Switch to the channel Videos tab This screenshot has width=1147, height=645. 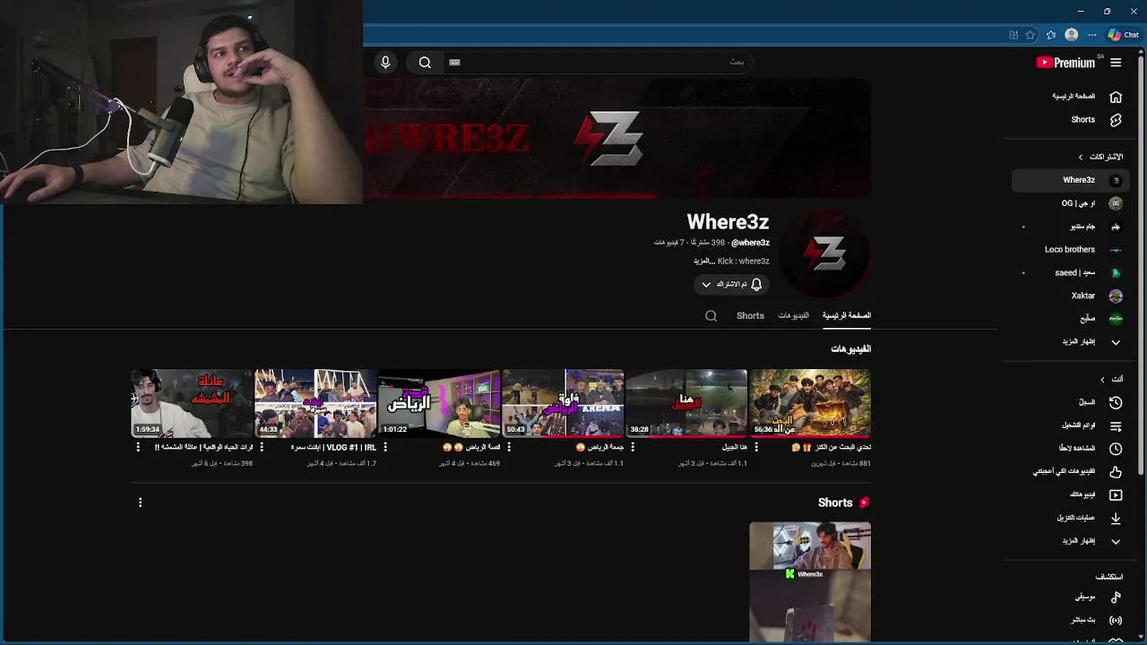click(x=793, y=315)
